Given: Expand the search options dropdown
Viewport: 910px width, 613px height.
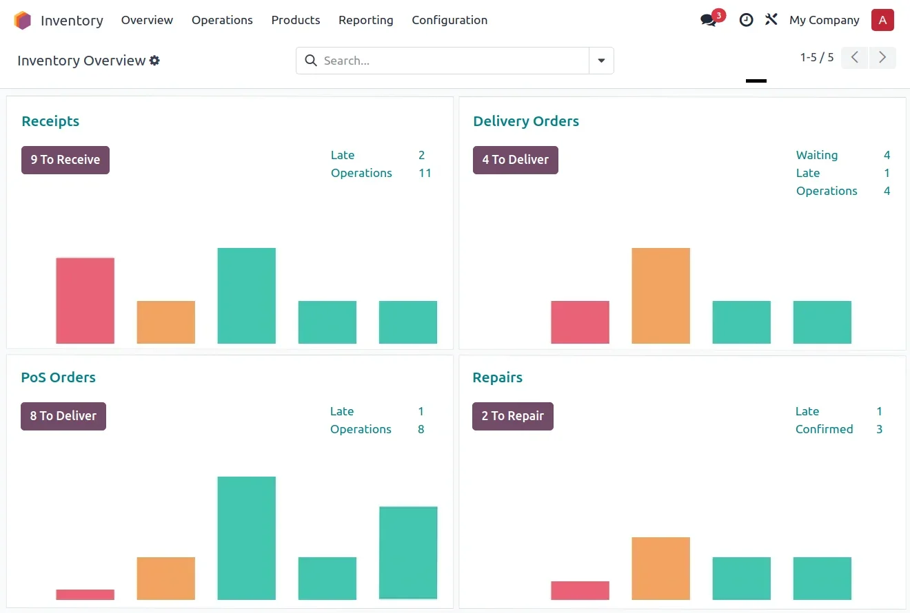Looking at the screenshot, I should (x=601, y=61).
